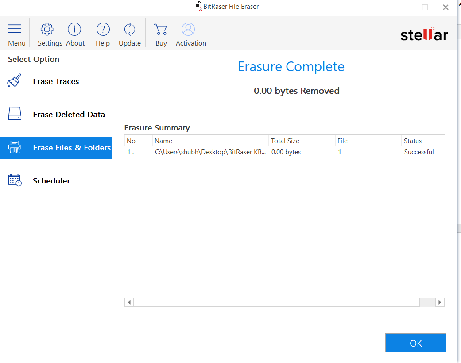This screenshot has width=461, height=363.
Task: Click the Erase Traces brush icon
Action: (x=15, y=81)
